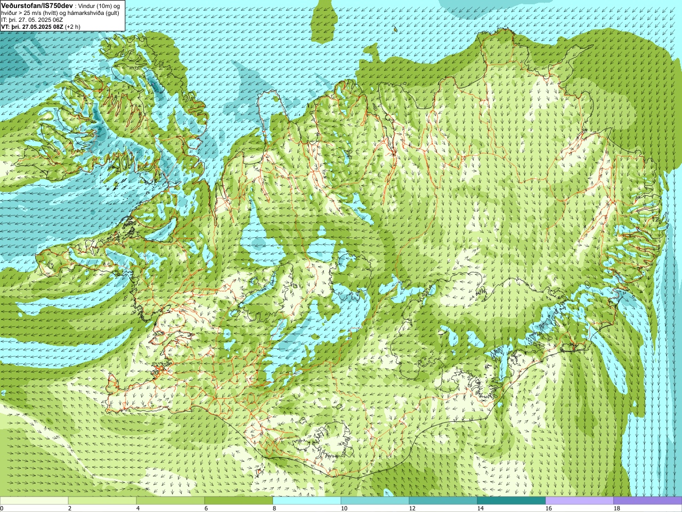Click the medium green 4–6 m/s legend swatch
The image size is (682, 512).
170,501
